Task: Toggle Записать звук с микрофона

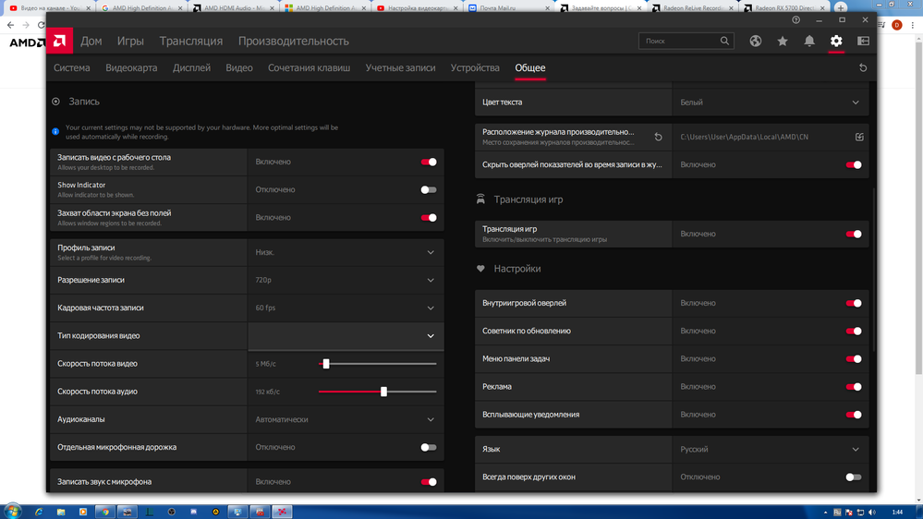Action: point(429,482)
